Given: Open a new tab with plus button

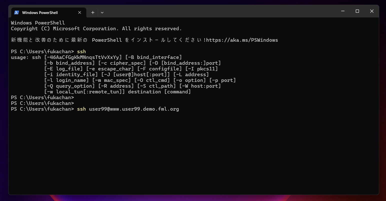Looking at the screenshot, I should [93, 12].
